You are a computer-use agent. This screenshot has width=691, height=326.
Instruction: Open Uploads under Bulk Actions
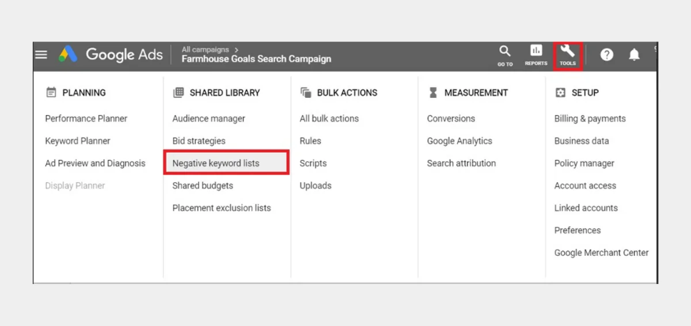[316, 186]
